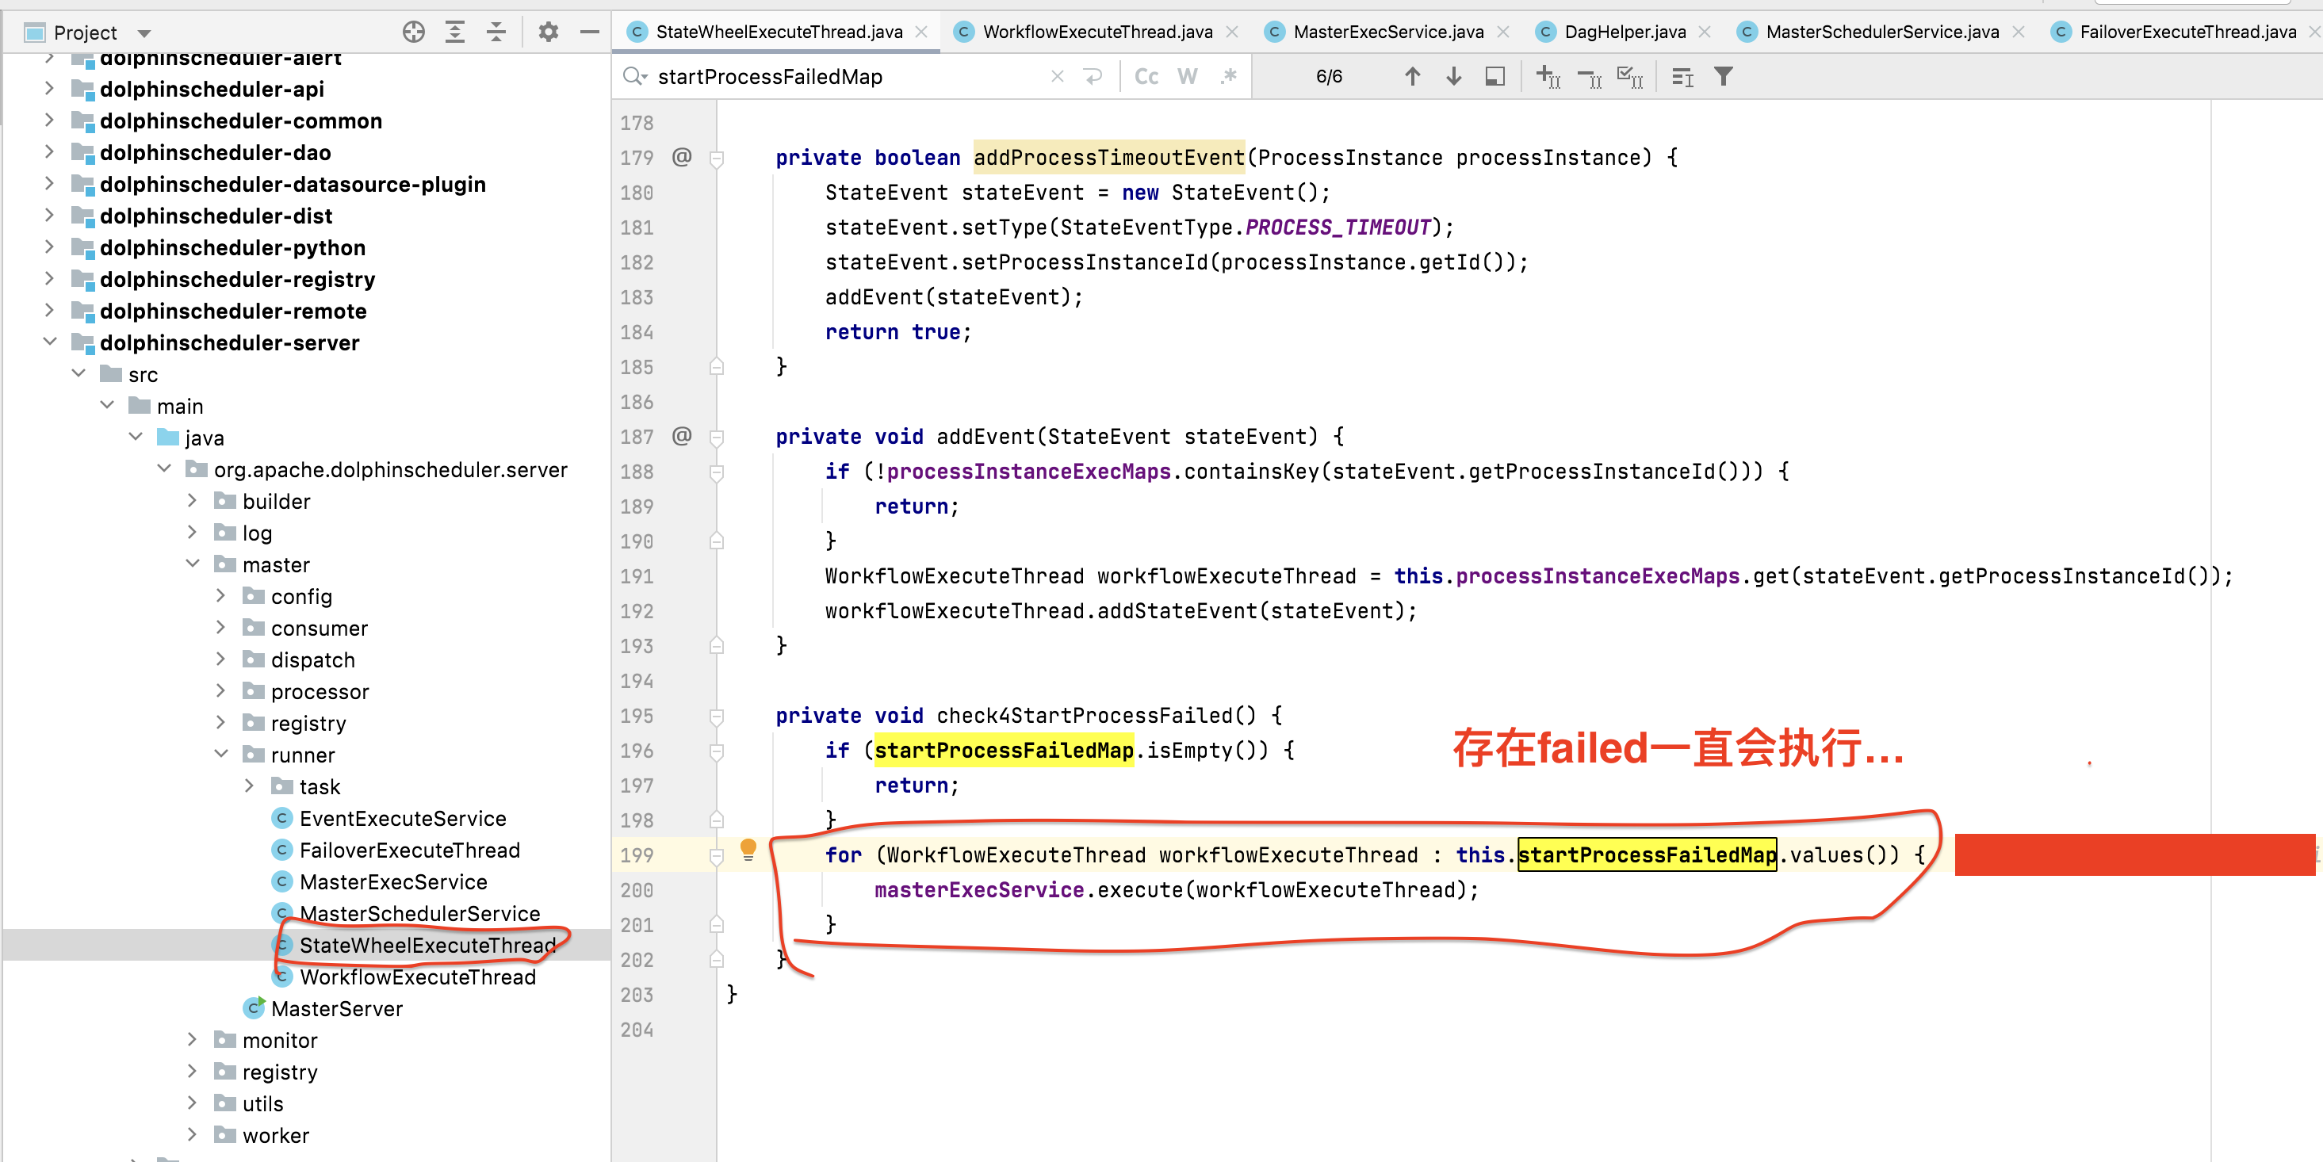Open MasterServer class in tree

tap(336, 1008)
